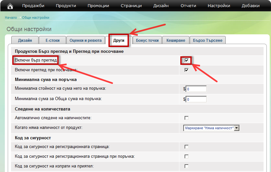This screenshot has width=271, height=172.
Task: Open the Оценки и ревюта tab
Action: tap(85, 40)
